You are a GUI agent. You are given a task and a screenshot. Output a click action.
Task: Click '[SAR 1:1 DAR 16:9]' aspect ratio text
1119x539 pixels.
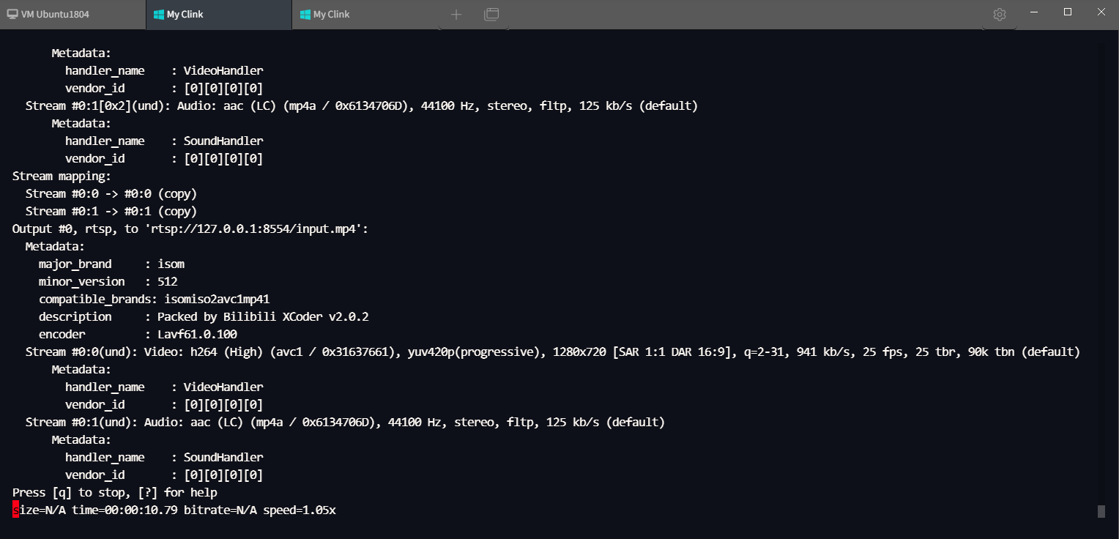tap(672, 352)
